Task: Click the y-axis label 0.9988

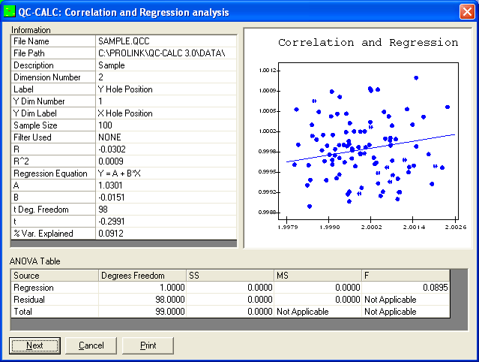Action: coord(268,212)
